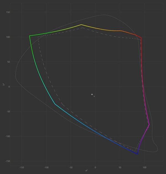This screenshot has width=166, height=174.
Task: Click the a* horizontal axis title
Action: pos(87,171)
